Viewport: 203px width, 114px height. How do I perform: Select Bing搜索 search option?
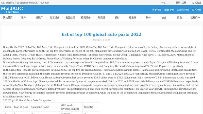click(x=169, y=10)
